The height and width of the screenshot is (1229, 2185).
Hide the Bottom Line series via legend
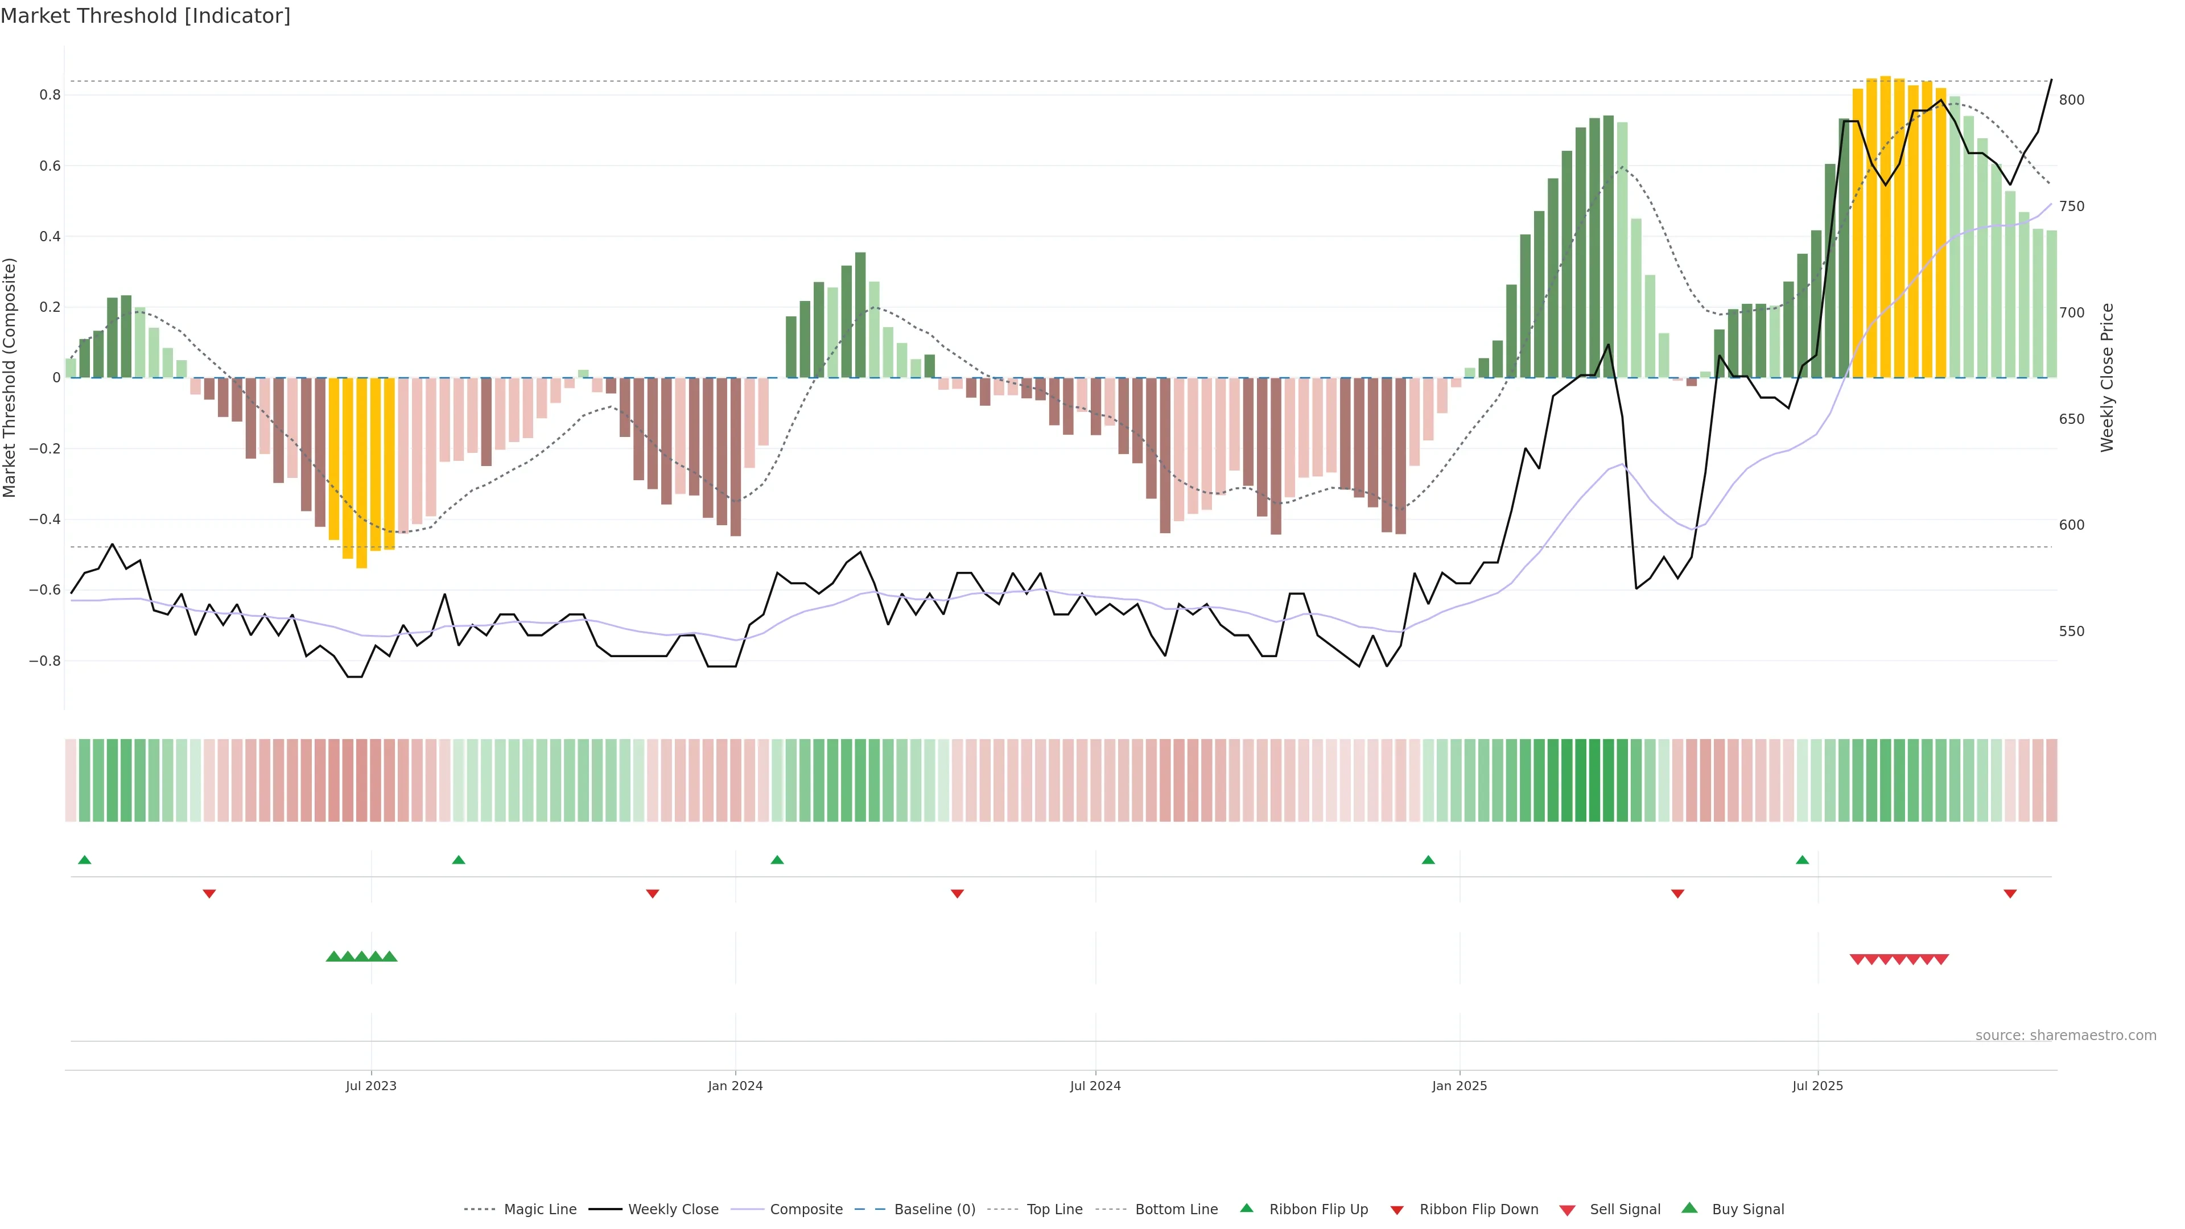point(1176,1210)
